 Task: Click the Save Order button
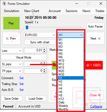pos(12,99)
